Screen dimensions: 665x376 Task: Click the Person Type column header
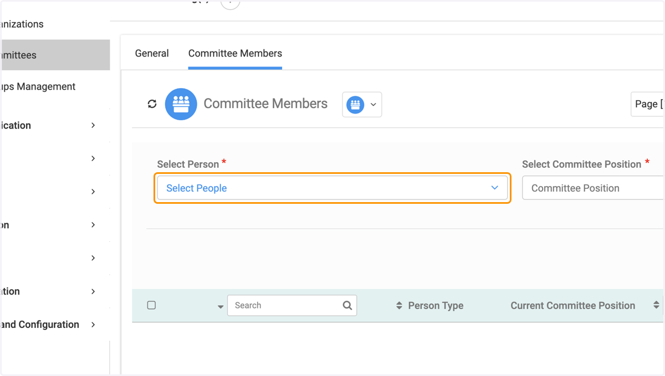pos(436,306)
